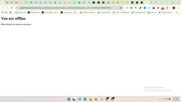Open Chrome three-dot menu
Screen dimensions: 181x102
[x=178, y=8]
